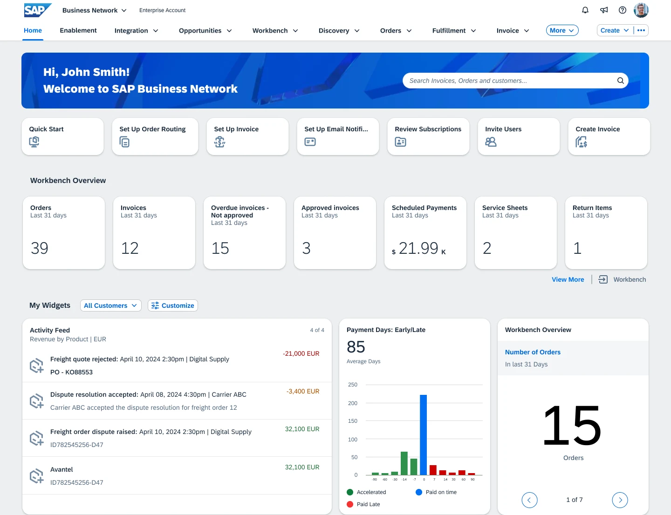The width and height of the screenshot is (671, 515).
Task: Open the Overdue invoices Not approved tile
Action: pyautogui.click(x=245, y=233)
